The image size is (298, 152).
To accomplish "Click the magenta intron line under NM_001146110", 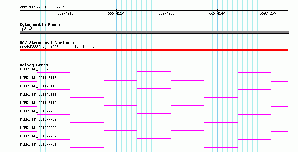I will pyautogui.click(x=154, y=105).
